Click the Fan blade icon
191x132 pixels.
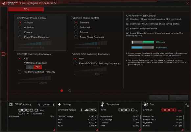[146, 104]
